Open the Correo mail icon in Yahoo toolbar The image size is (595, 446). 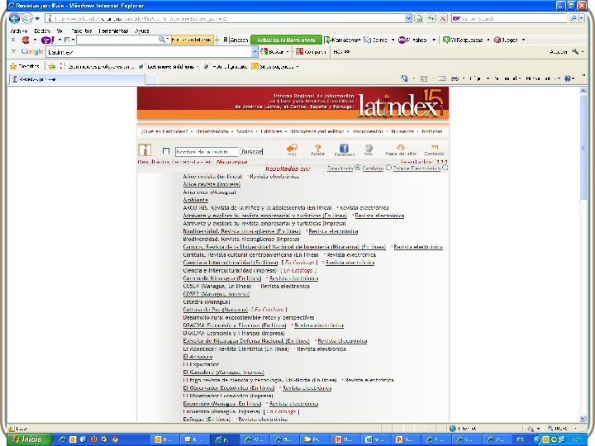(x=367, y=40)
